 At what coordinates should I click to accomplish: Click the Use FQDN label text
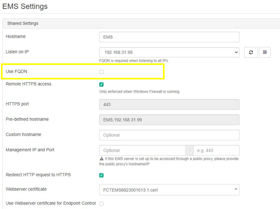point(16,71)
